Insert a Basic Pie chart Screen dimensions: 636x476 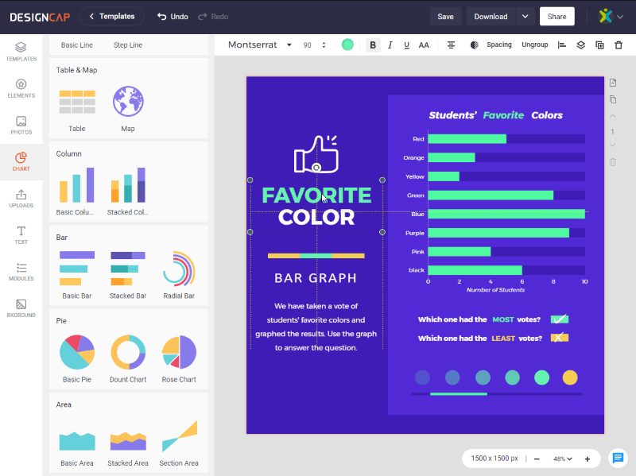pyautogui.click(x=76, y=358)
